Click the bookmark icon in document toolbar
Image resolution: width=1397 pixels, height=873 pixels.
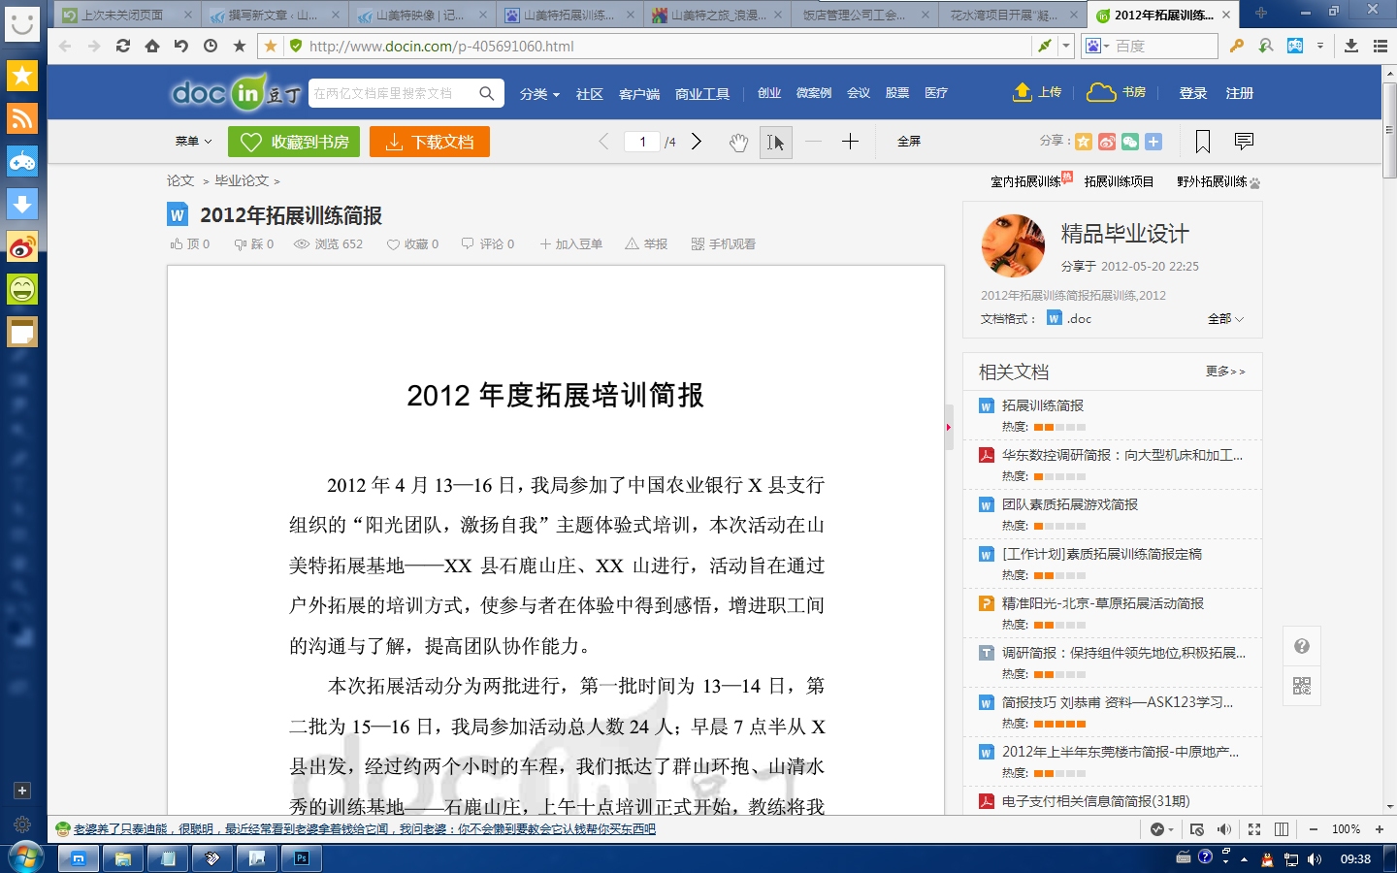click(1202, 142)
